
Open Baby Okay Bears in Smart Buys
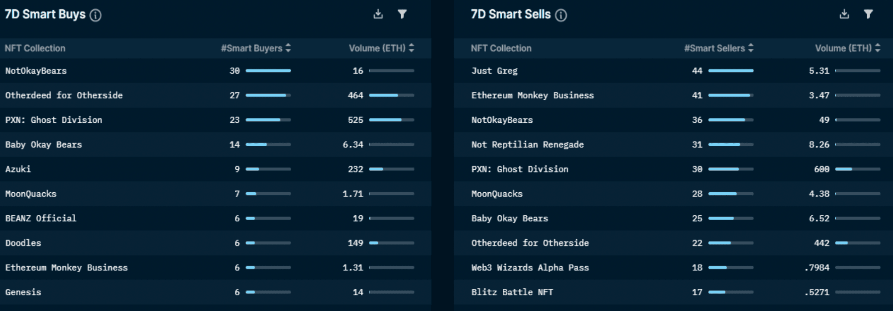pos(44,144)
